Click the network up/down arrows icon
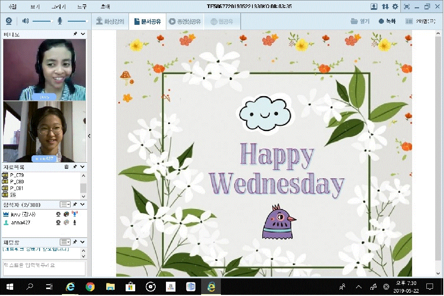Viewport: 444px width, 296px height. point(385,7)
